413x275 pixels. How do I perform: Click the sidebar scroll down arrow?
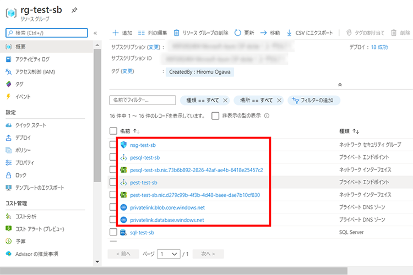(x=97, y=262)
